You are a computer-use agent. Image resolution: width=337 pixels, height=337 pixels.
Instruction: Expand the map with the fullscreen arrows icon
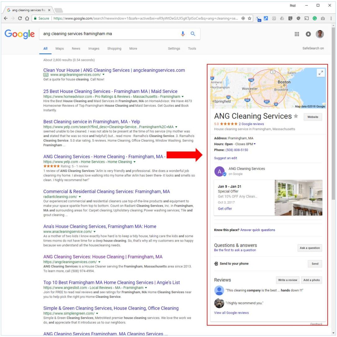321,73
